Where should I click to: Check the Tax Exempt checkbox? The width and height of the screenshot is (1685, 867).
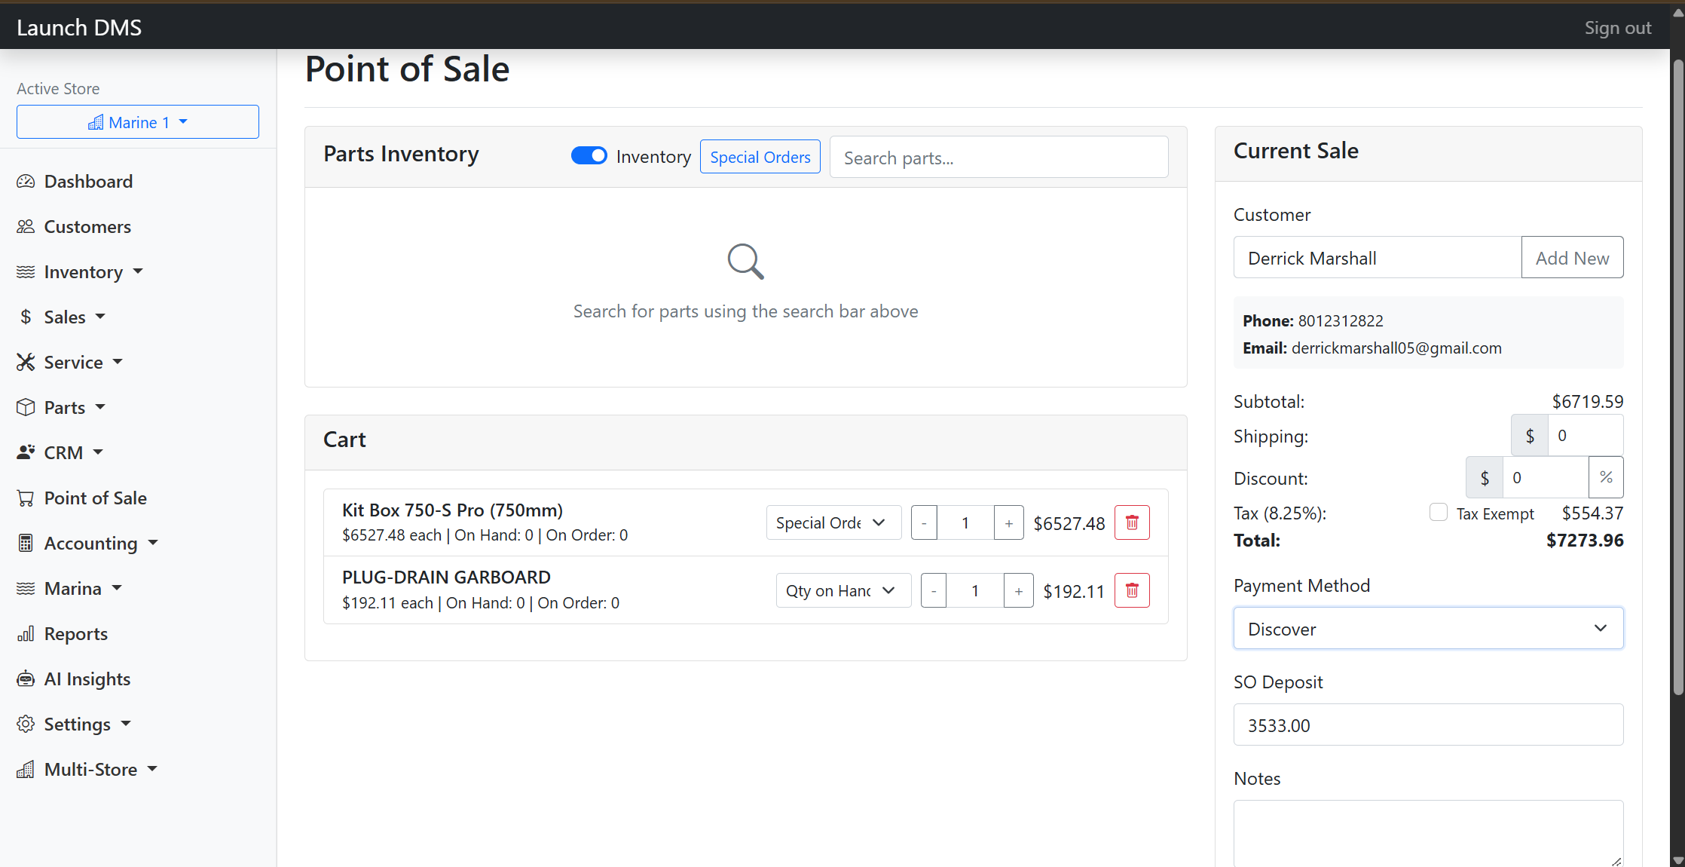click(x=1439, y=513)
